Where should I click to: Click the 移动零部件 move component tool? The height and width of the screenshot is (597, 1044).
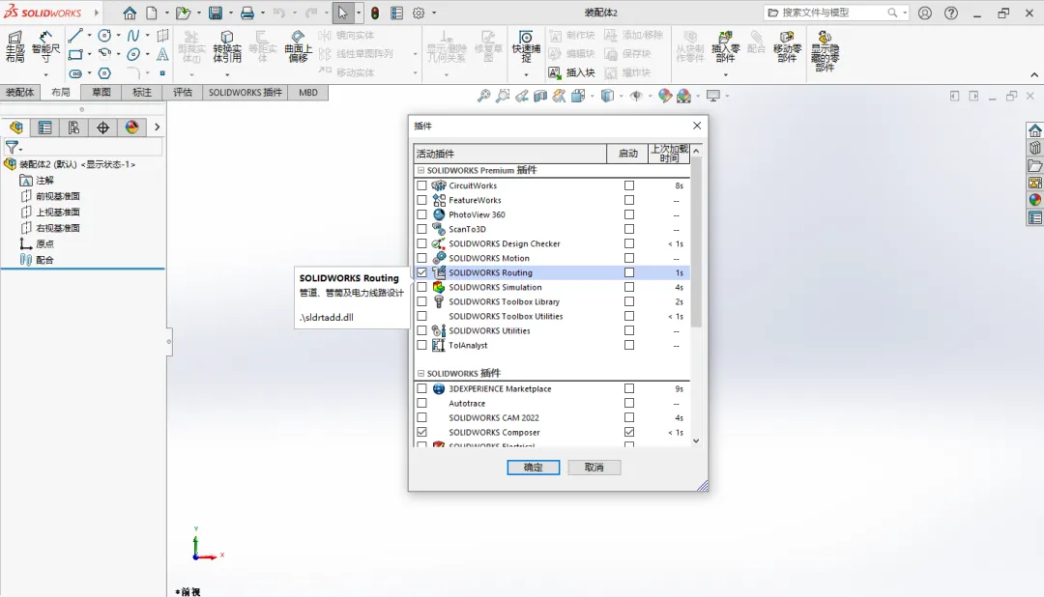coord(787,47)
